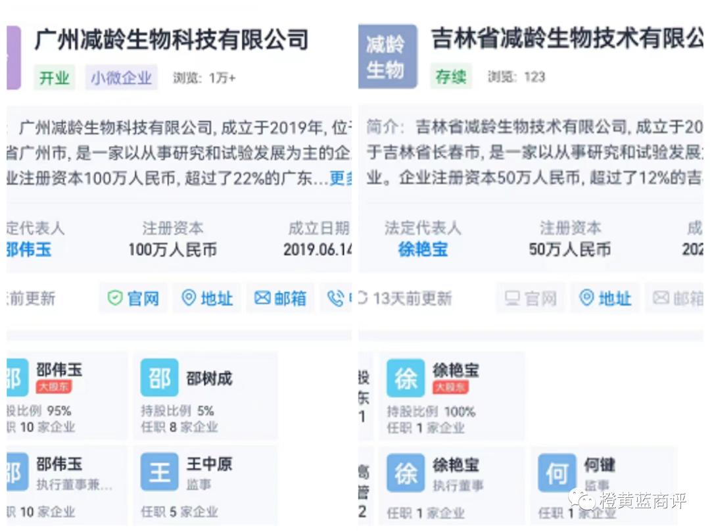Tap the 吉林省减龄生物技术 company title
This screenshot has width=710, height=532.
coord(567,38)
